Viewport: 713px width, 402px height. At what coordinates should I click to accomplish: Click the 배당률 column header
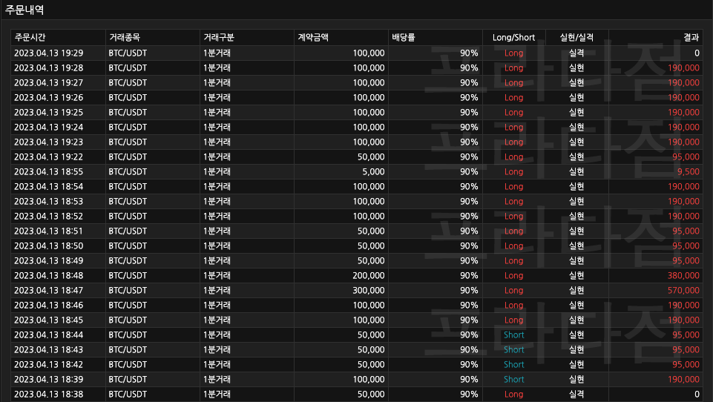click(404, 37)
